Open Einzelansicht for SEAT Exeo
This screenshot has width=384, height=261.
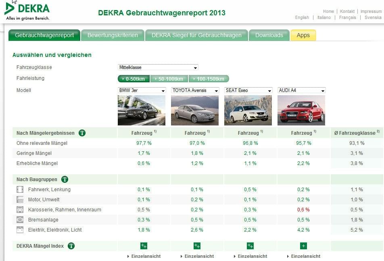click(x=250, y=256)
